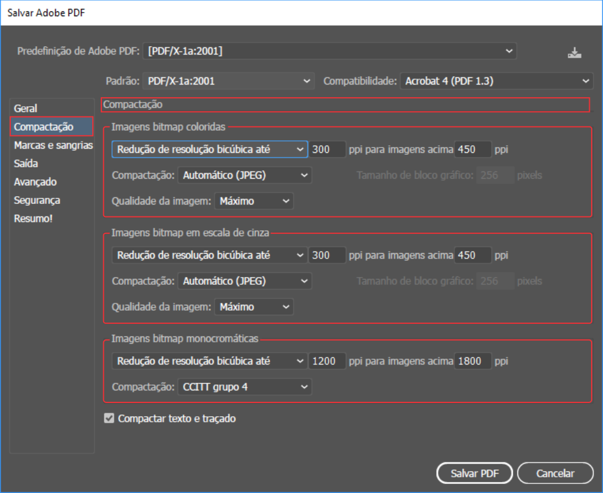Click the Cancelar button
The image size is (603, 493).
[555, 473]
